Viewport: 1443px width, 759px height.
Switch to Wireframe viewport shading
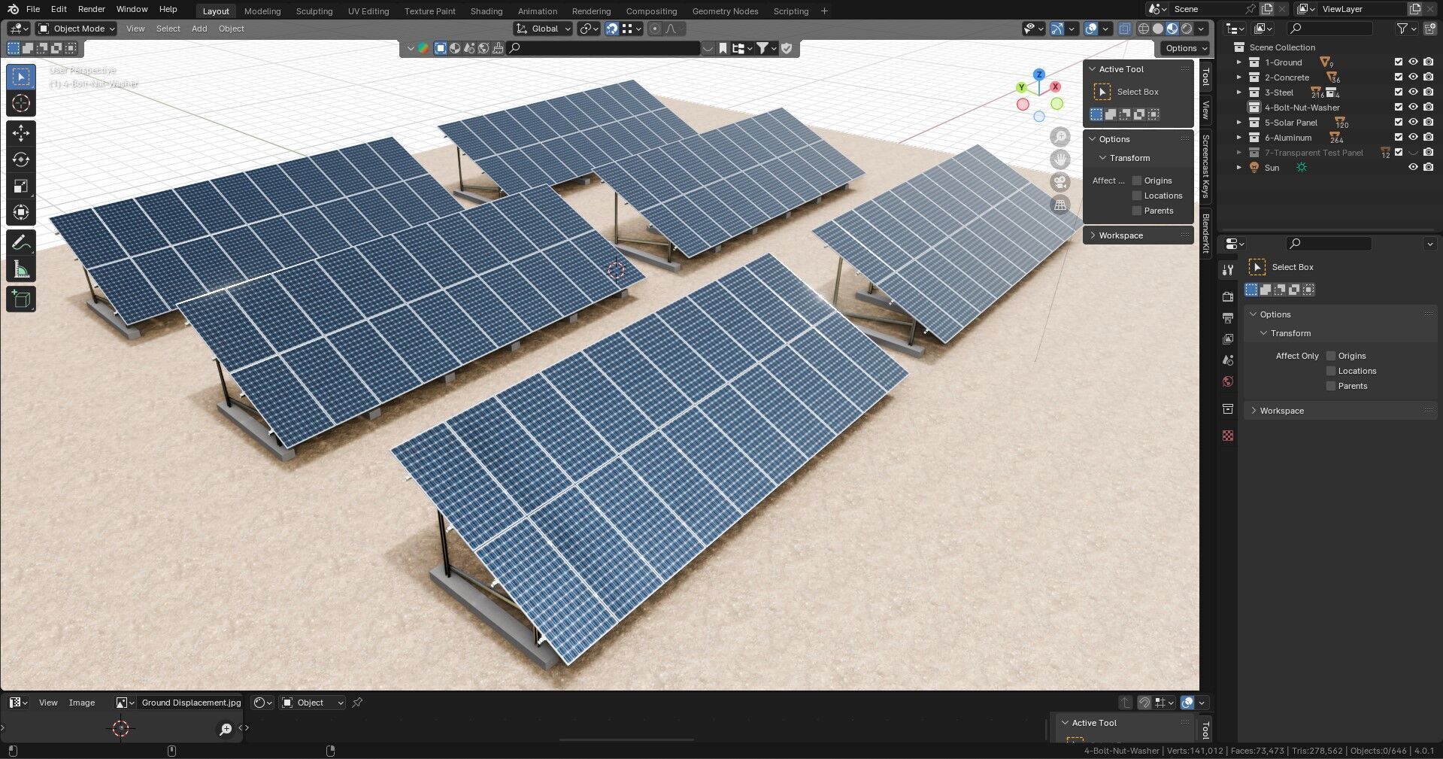pos(1144,29)
